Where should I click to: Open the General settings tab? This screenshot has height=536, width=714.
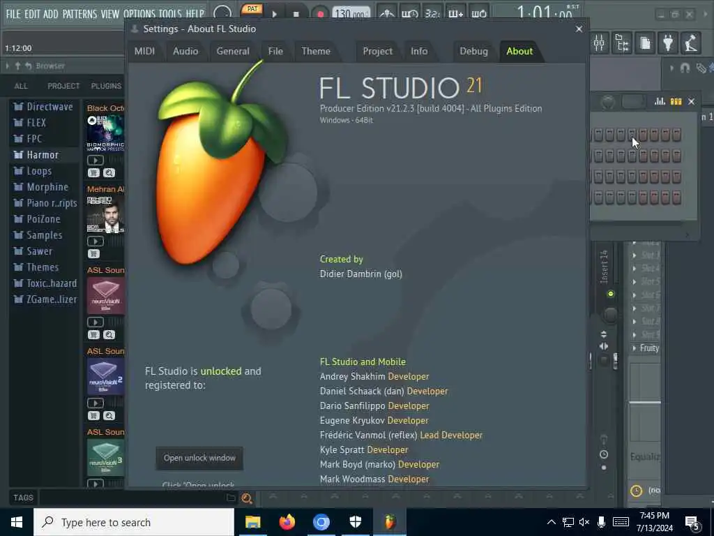tap(233, 51)
